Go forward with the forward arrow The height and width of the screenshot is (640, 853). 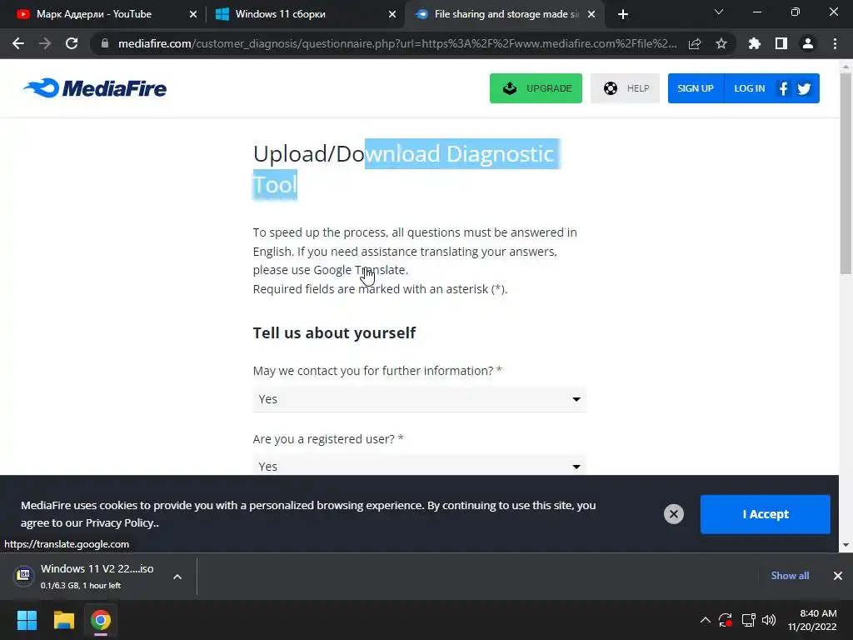click(x=45, y=43)
